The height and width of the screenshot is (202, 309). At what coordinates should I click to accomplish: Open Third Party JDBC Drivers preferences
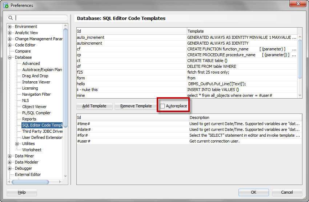[43, 131]
